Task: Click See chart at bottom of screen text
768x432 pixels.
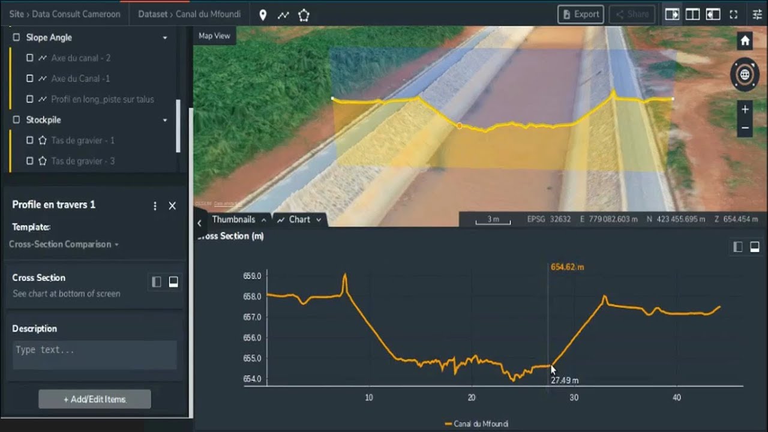Action: 67,293
